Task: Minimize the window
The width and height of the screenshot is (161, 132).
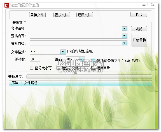Action: [144, 5]
